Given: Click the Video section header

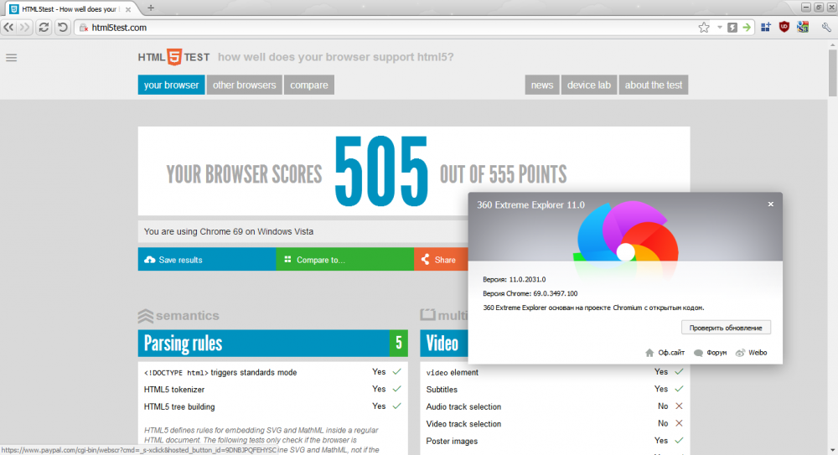Looking at the screenshot, I should (443, 344).
